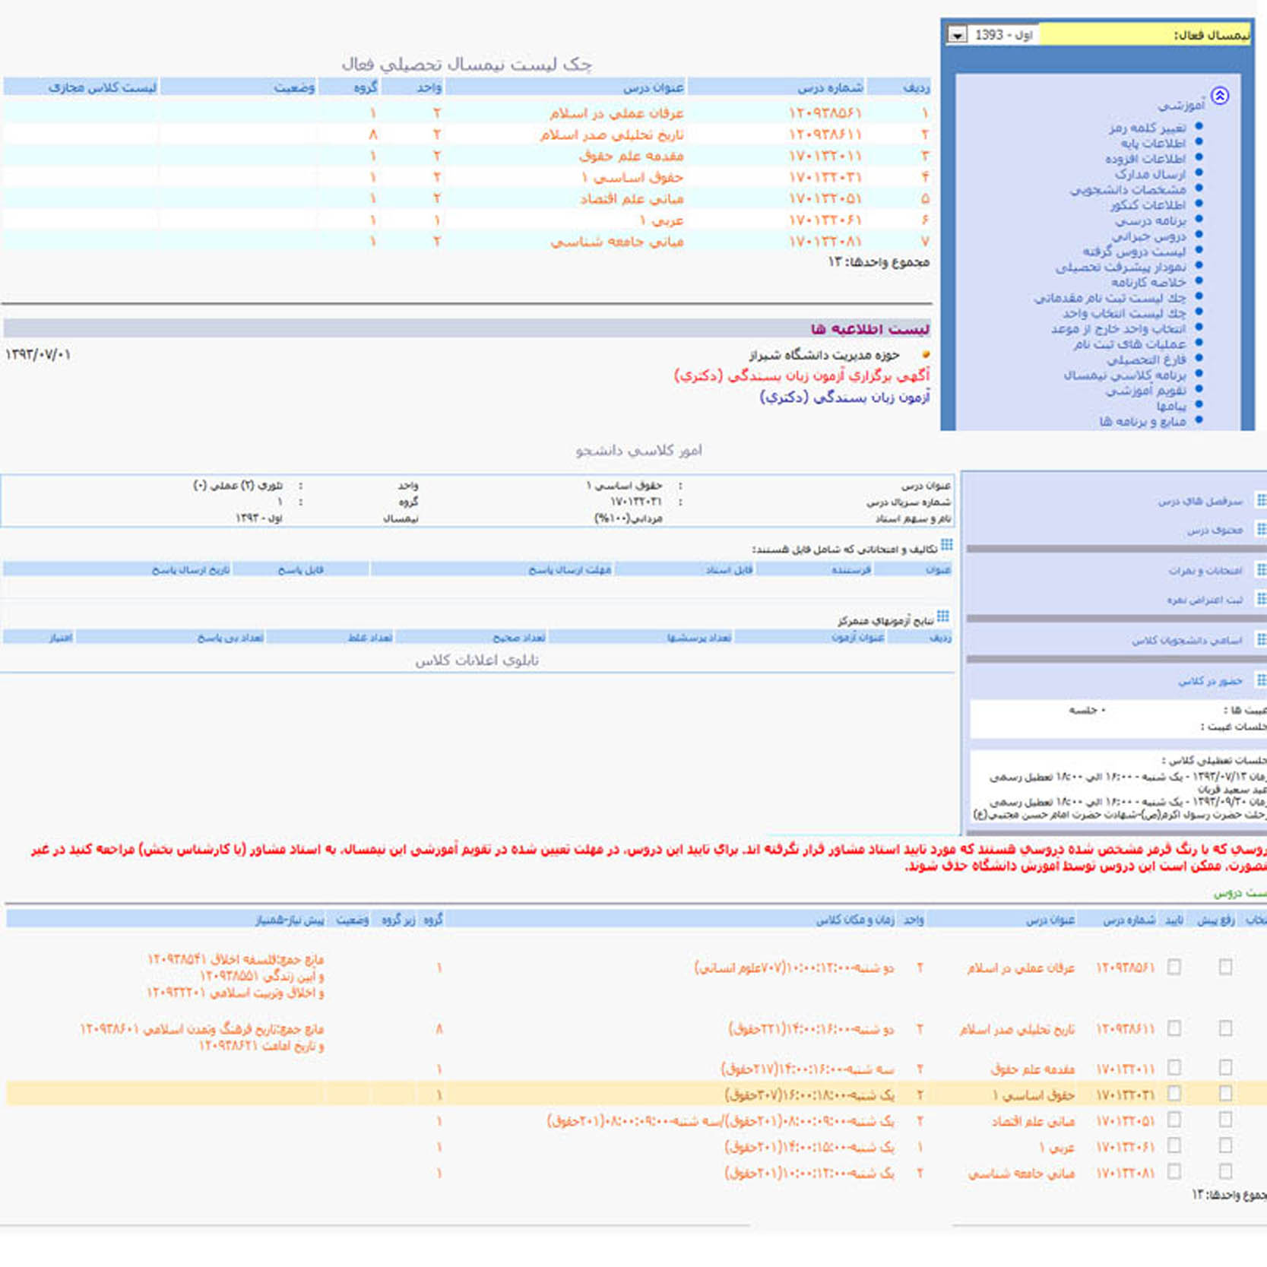This screenshot has height=1267, width=1267.
Task: Open انتخاب واحد خارج از موعد
Action: point(1119,328)
